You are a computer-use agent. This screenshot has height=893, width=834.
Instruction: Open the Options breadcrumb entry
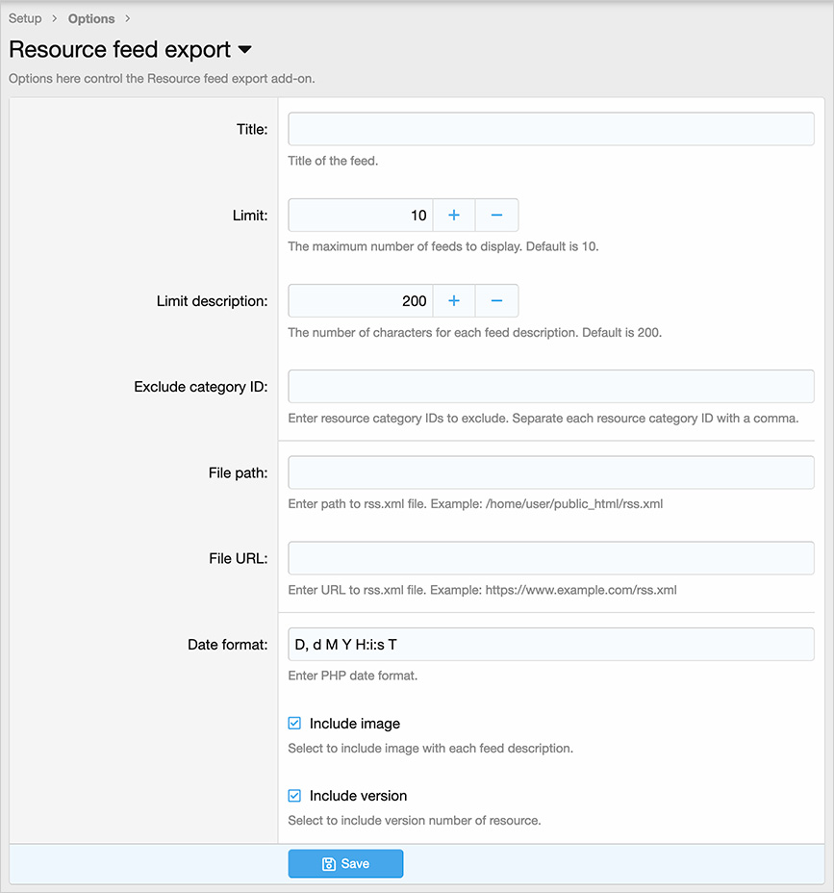coord(90,18)
